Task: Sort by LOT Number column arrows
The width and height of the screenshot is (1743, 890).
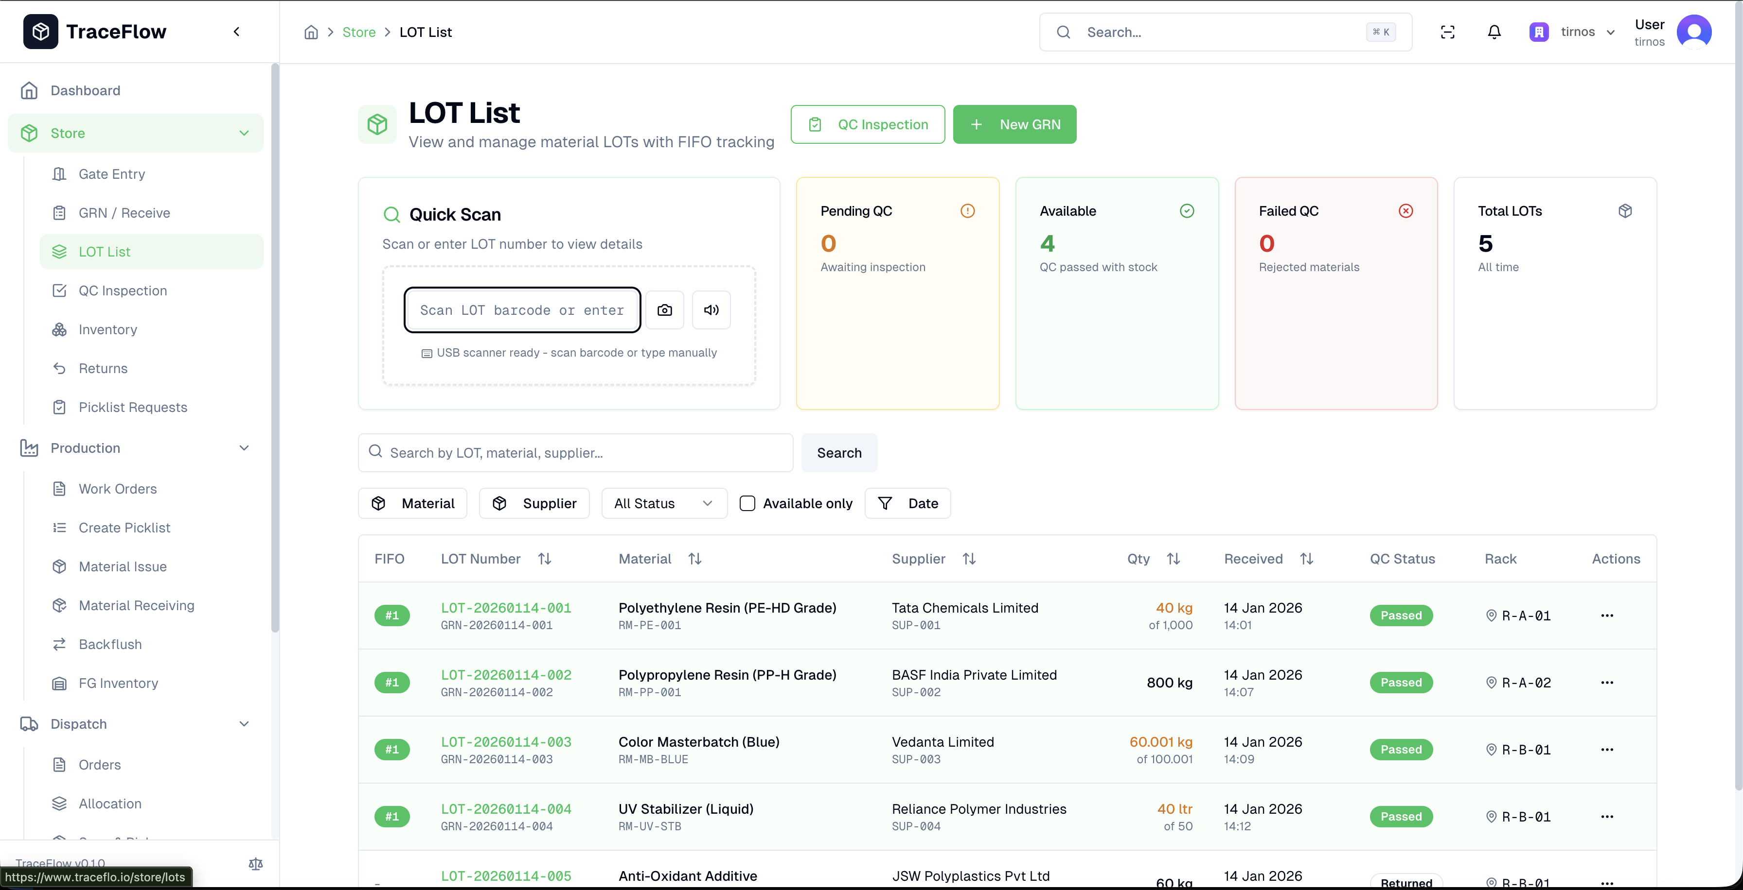Action: (545, 559)
